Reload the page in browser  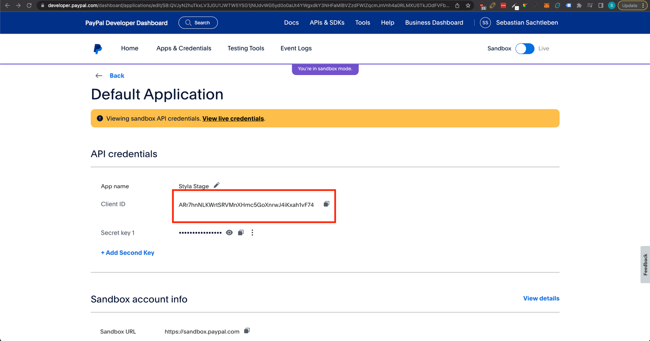pyautogui.click(x=29, y=6)
